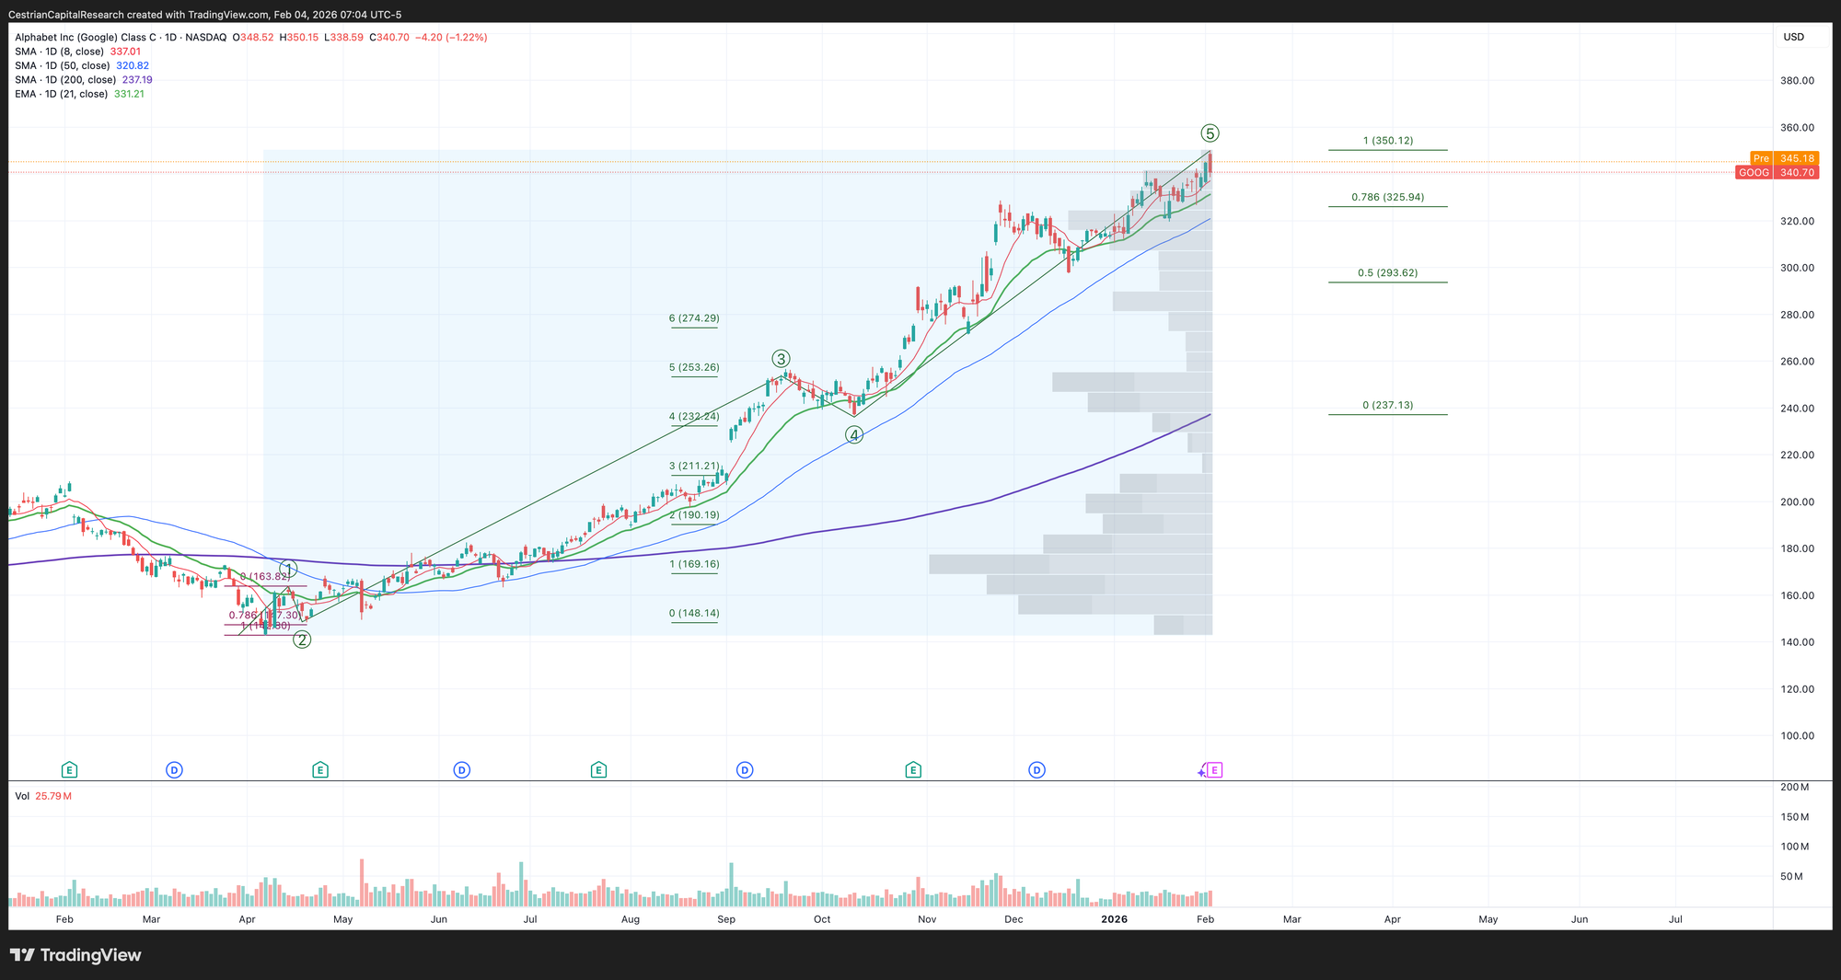Click the dividend D marker near December
The width and height of the screenshot is (1841, 980).
(1037, 770)
